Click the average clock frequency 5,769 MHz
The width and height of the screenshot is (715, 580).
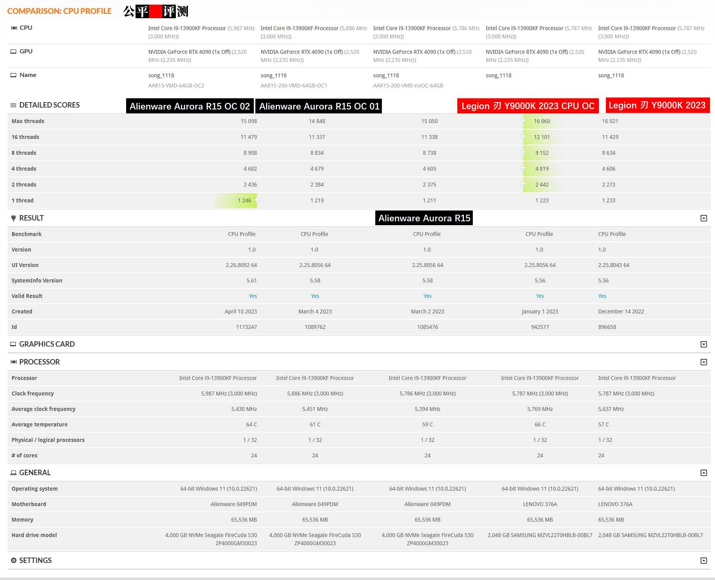click(x=540, y=409)
